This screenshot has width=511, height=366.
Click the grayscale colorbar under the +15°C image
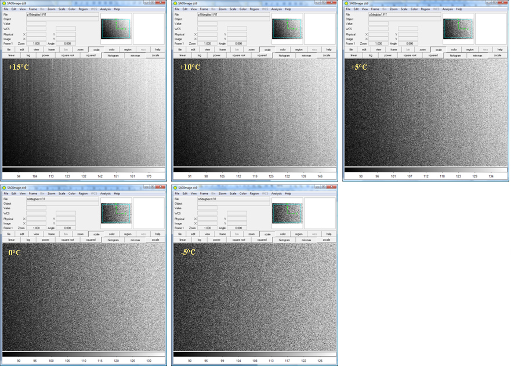[84, 170]
